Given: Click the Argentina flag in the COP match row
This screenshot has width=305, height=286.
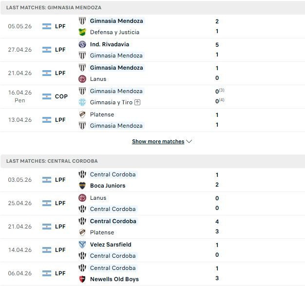Looking at the screenshot, I should (x=47, y=96).
